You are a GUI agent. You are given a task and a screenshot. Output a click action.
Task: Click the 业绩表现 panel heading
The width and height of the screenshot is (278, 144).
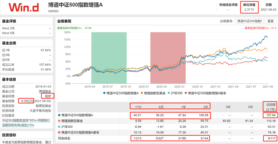tap(64, 21)
